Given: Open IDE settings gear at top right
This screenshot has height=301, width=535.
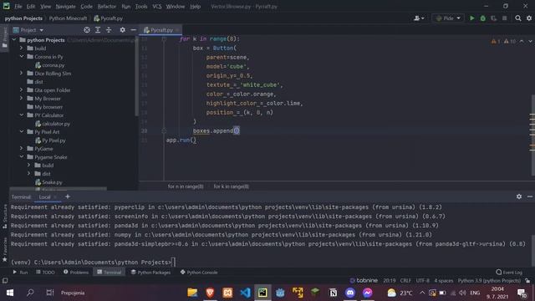Looking at the screenshot, I should coord(529,18).
